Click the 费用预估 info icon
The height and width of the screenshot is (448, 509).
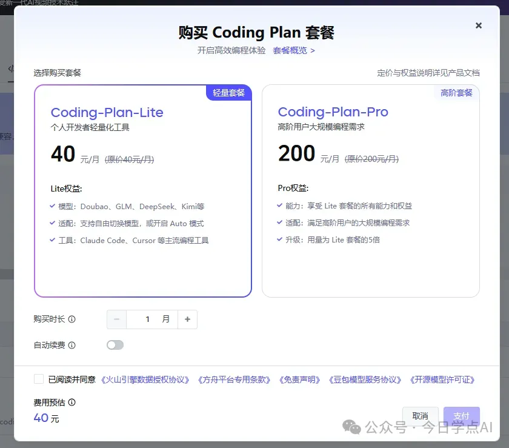pyautogui.click(x=72, y=403)
